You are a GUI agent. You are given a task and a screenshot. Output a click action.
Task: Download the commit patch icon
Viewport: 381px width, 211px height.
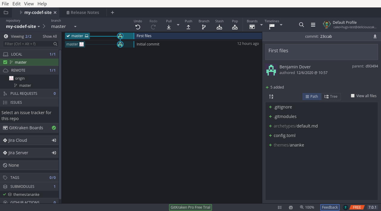tap(375, 36)
